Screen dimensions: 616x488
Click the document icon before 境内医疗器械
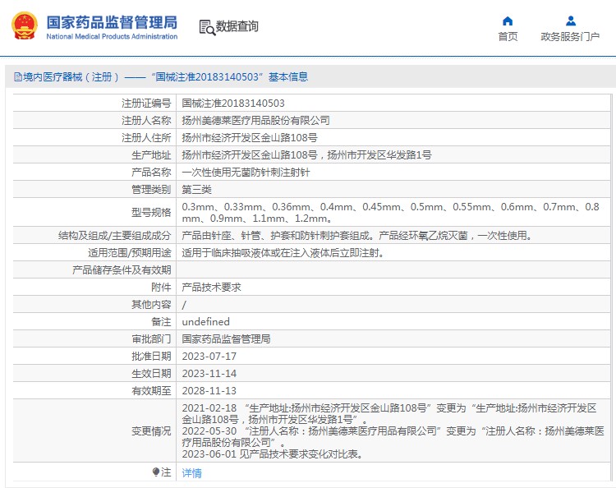click(x=18, y=76)
